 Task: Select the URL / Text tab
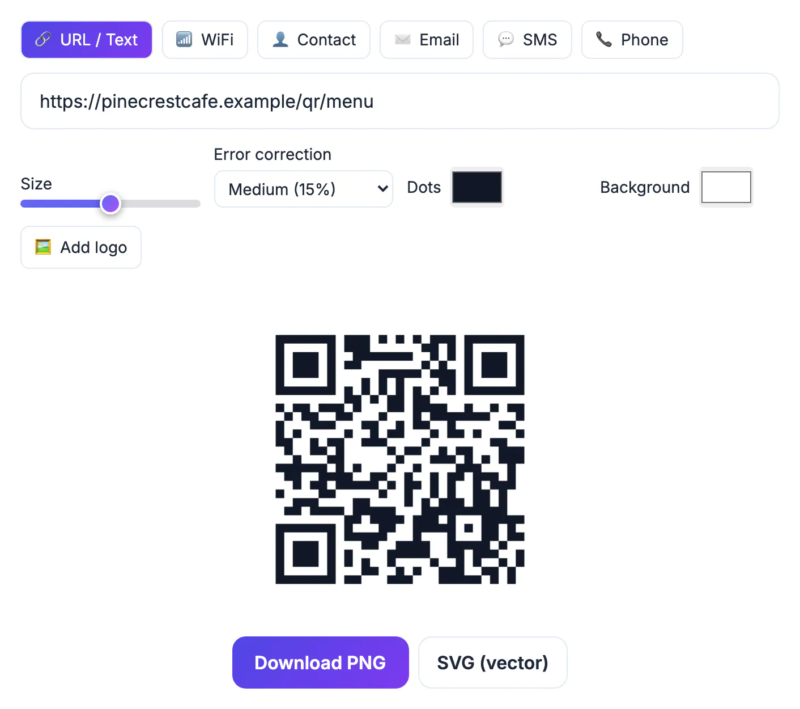[87, 40]
